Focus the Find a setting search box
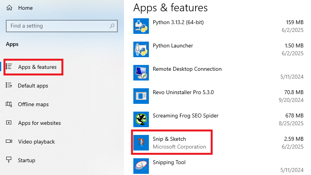 point(58,26)
